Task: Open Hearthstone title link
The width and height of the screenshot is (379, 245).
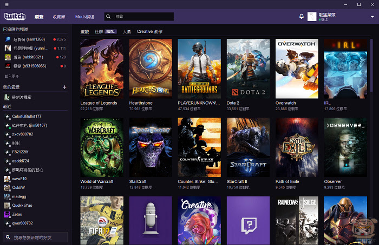Action: (x=141, y=103)
